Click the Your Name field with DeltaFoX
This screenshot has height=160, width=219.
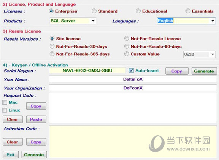[133, 79]
